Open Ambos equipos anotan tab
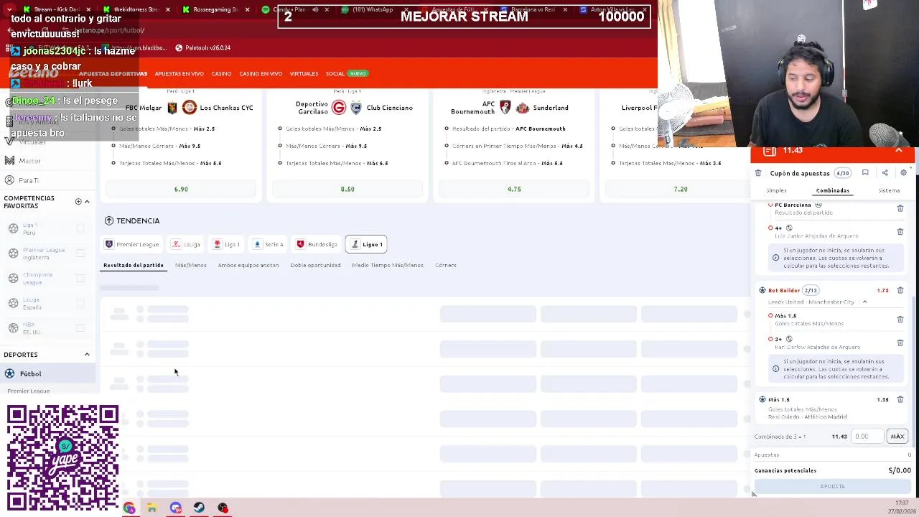Image resolution: width=919 pixels, height=517 pixels. click(248, 265)
